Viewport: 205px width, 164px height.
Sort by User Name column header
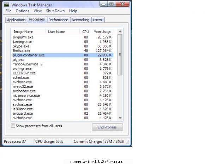(62, 32)
